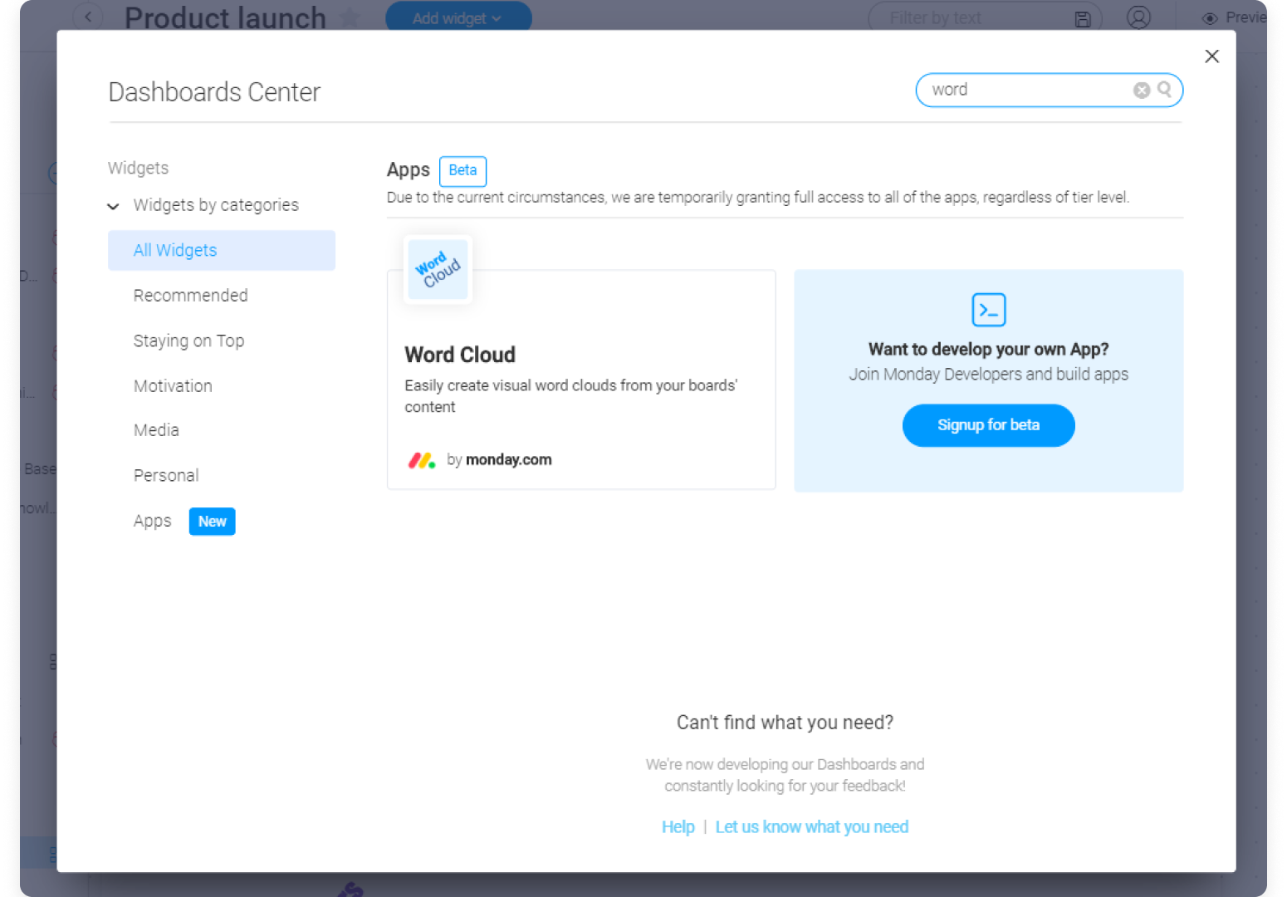Open the Add widget dropdown behind dialog
This screenshot has height=897, width=1287.
coord(458,17)
